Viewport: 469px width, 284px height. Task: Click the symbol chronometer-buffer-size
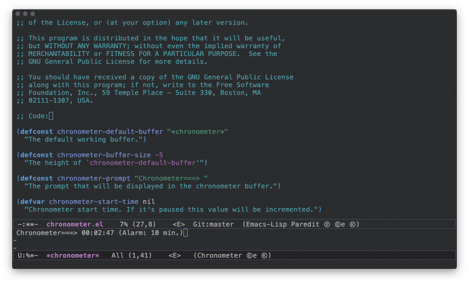[104, 155]
